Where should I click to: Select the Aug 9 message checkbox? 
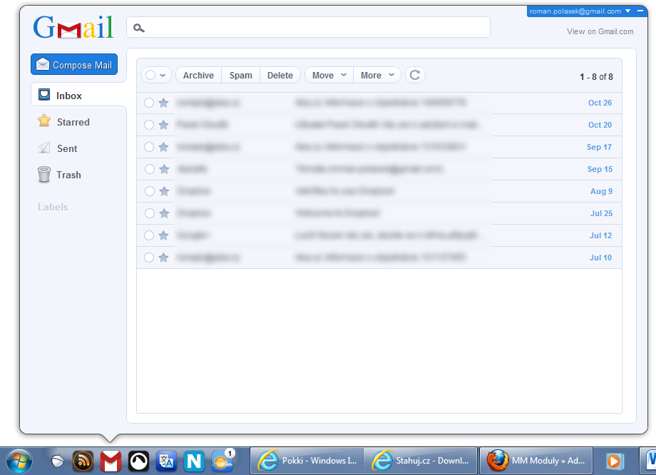[149, 191]
